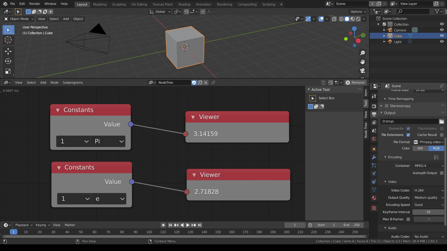The height and width of the screenshot is (251, 447).
Task: Open the Subprograms menu in node editor
Action: [x=73, y=83]
